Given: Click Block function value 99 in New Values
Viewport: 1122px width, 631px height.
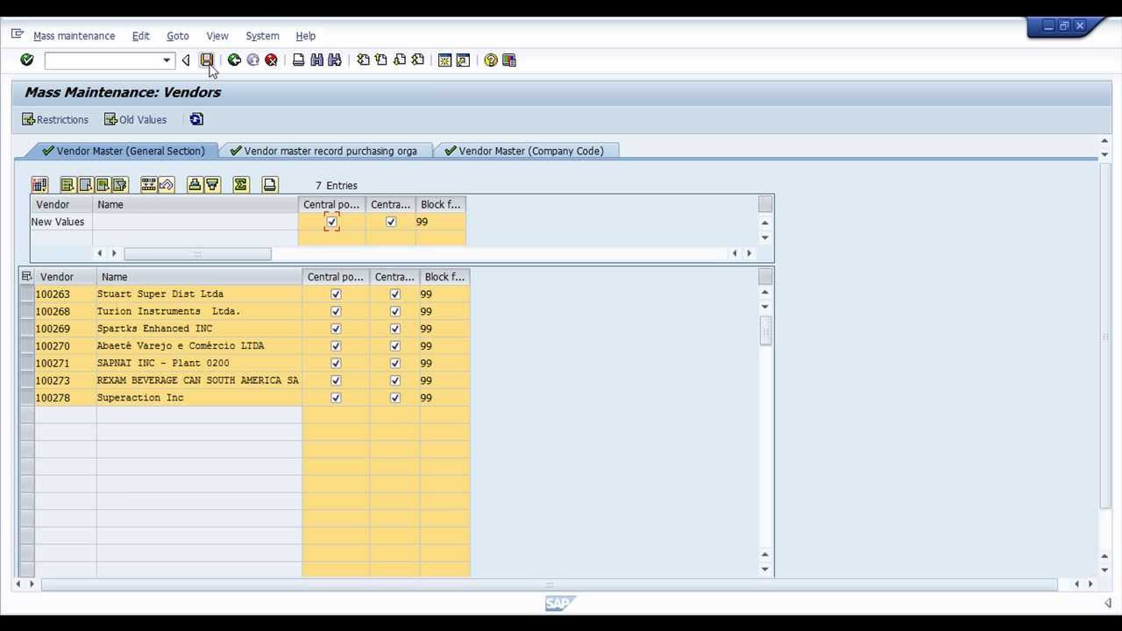Looking at the screenshot, I should click(440, 222).
